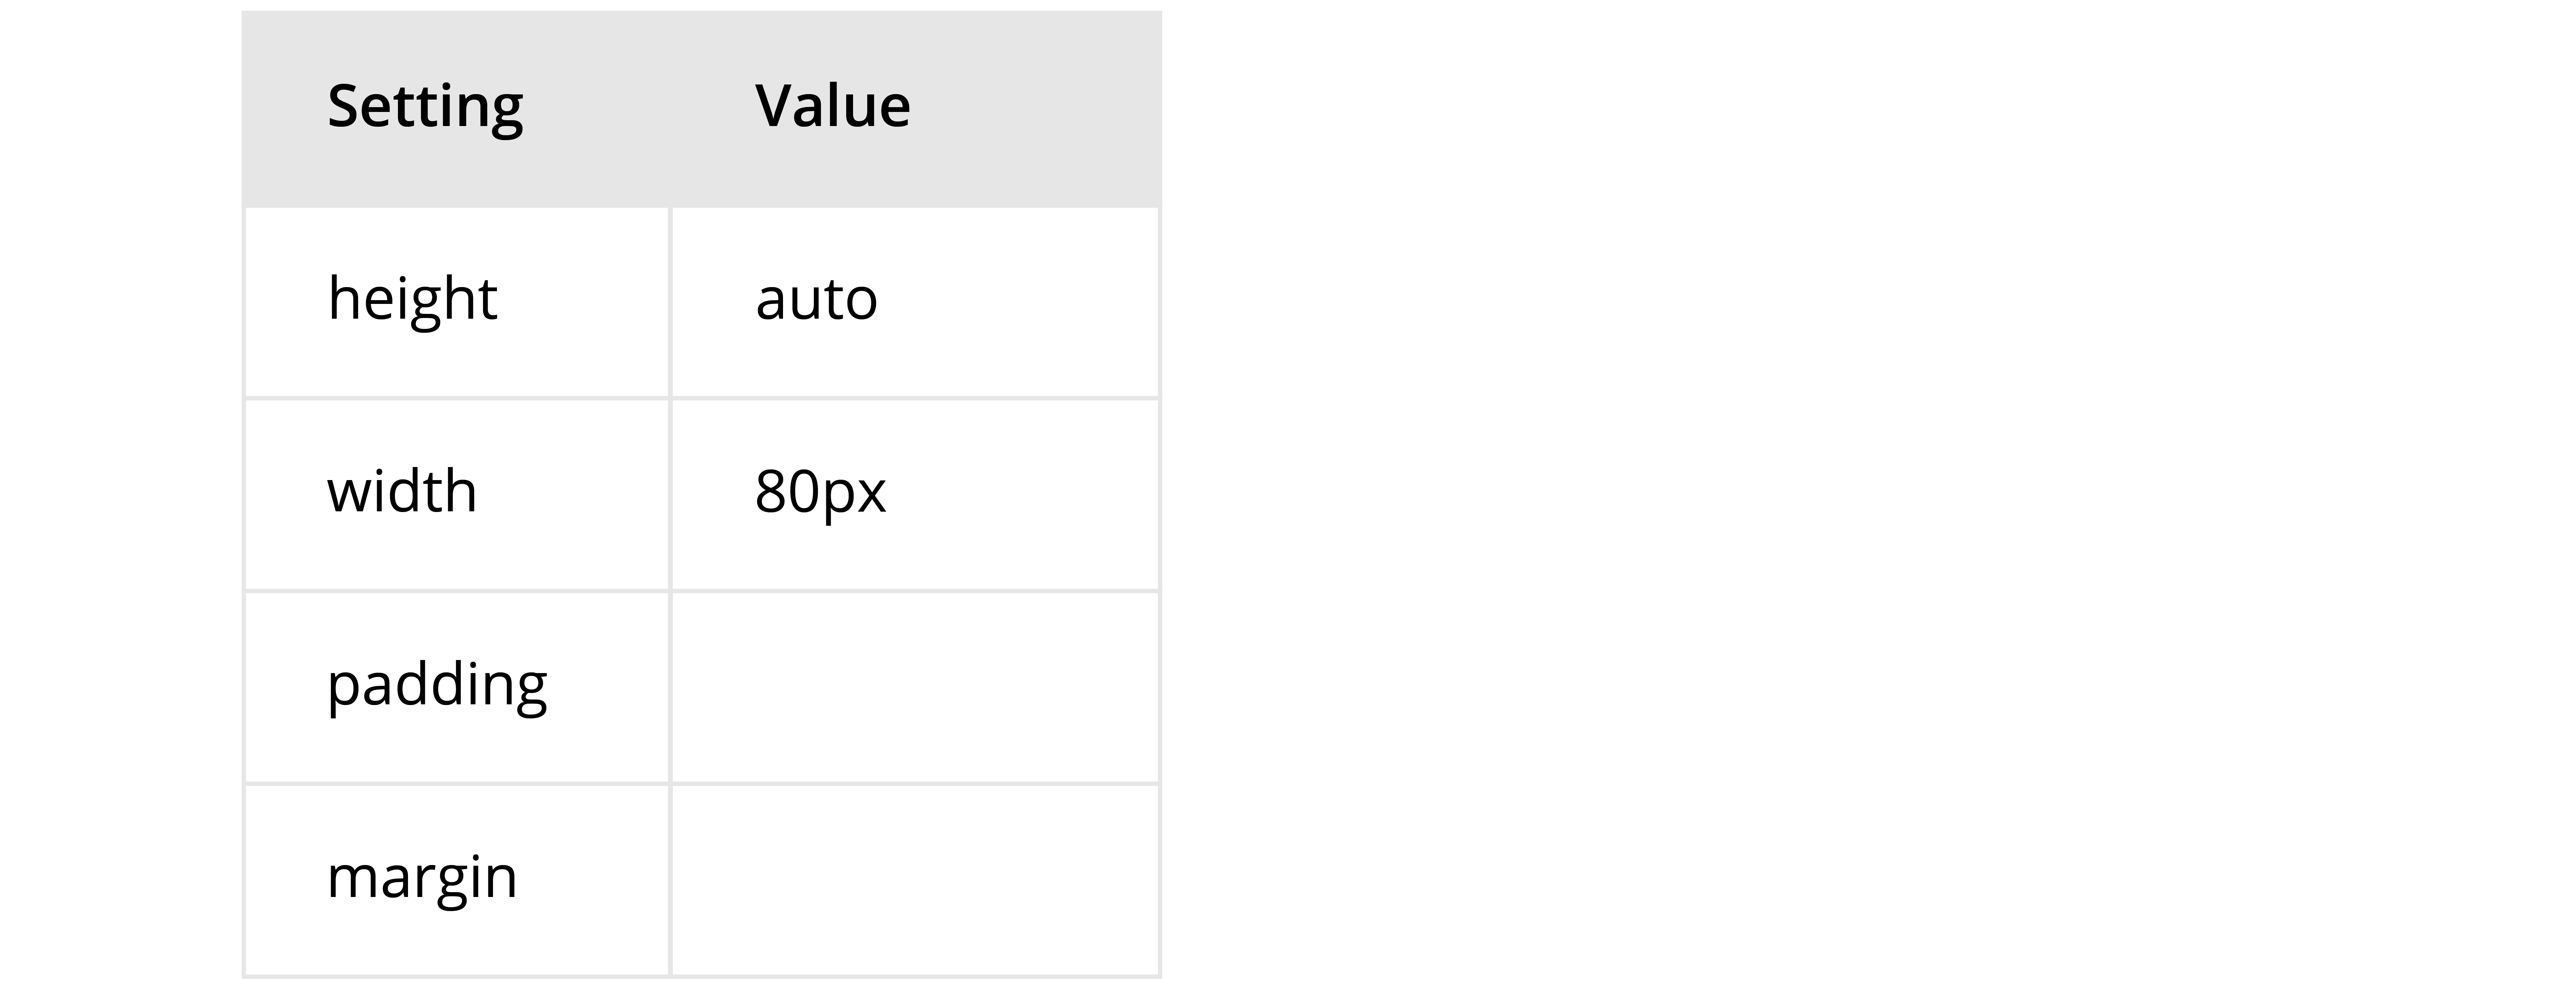Select the width setting cell
The height and width of the screenshot is (989, 2576).
tap(456, 494)
